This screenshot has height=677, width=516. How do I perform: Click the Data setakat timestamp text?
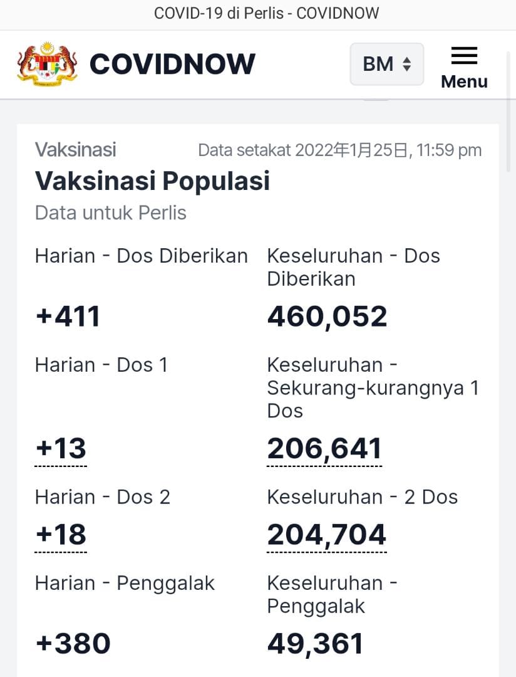[x=340, y=150]
